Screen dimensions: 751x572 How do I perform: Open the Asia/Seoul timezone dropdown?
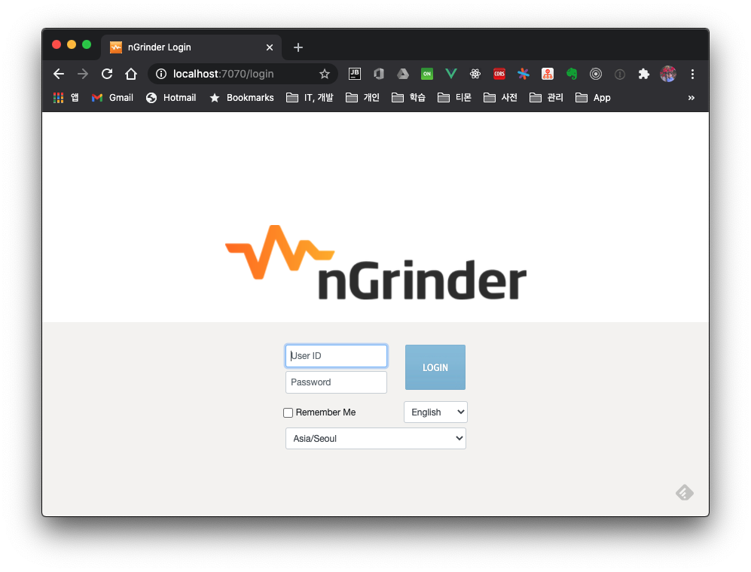point(375,438)
